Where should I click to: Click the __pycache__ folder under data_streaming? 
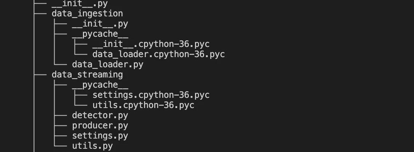100,85
